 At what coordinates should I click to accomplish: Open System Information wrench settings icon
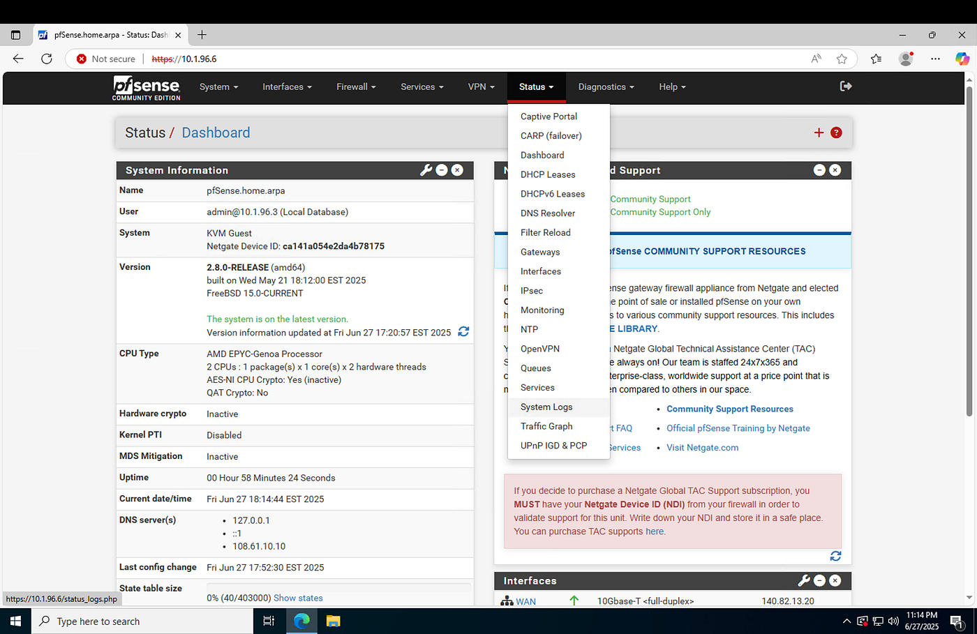click(x=426, y=170)
